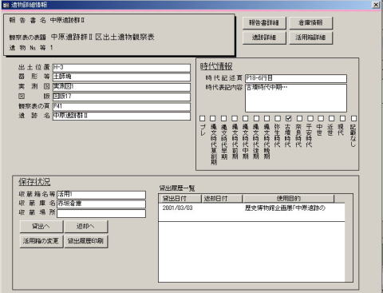Click the 時代情報 section heading

[x=216, y=66]
